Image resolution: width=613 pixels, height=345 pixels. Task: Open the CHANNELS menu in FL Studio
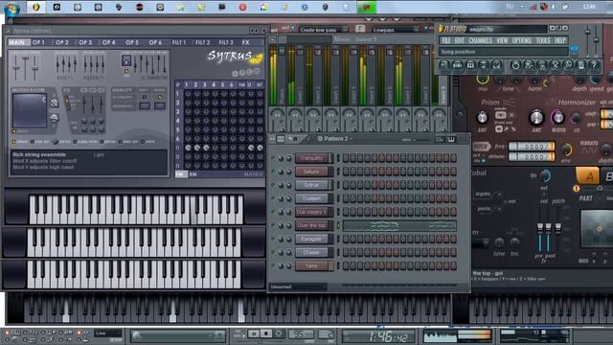(x=480, y=40)
